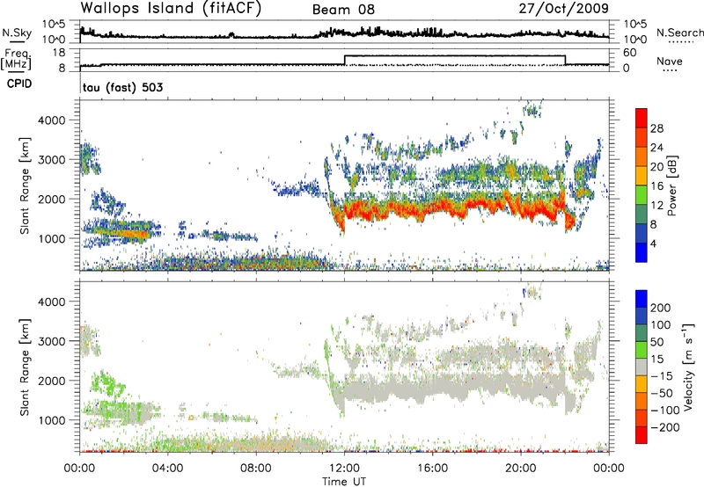Click the N.Search legend label
The width and height of the screenshot is (704, 487).
tap(679, 33)
